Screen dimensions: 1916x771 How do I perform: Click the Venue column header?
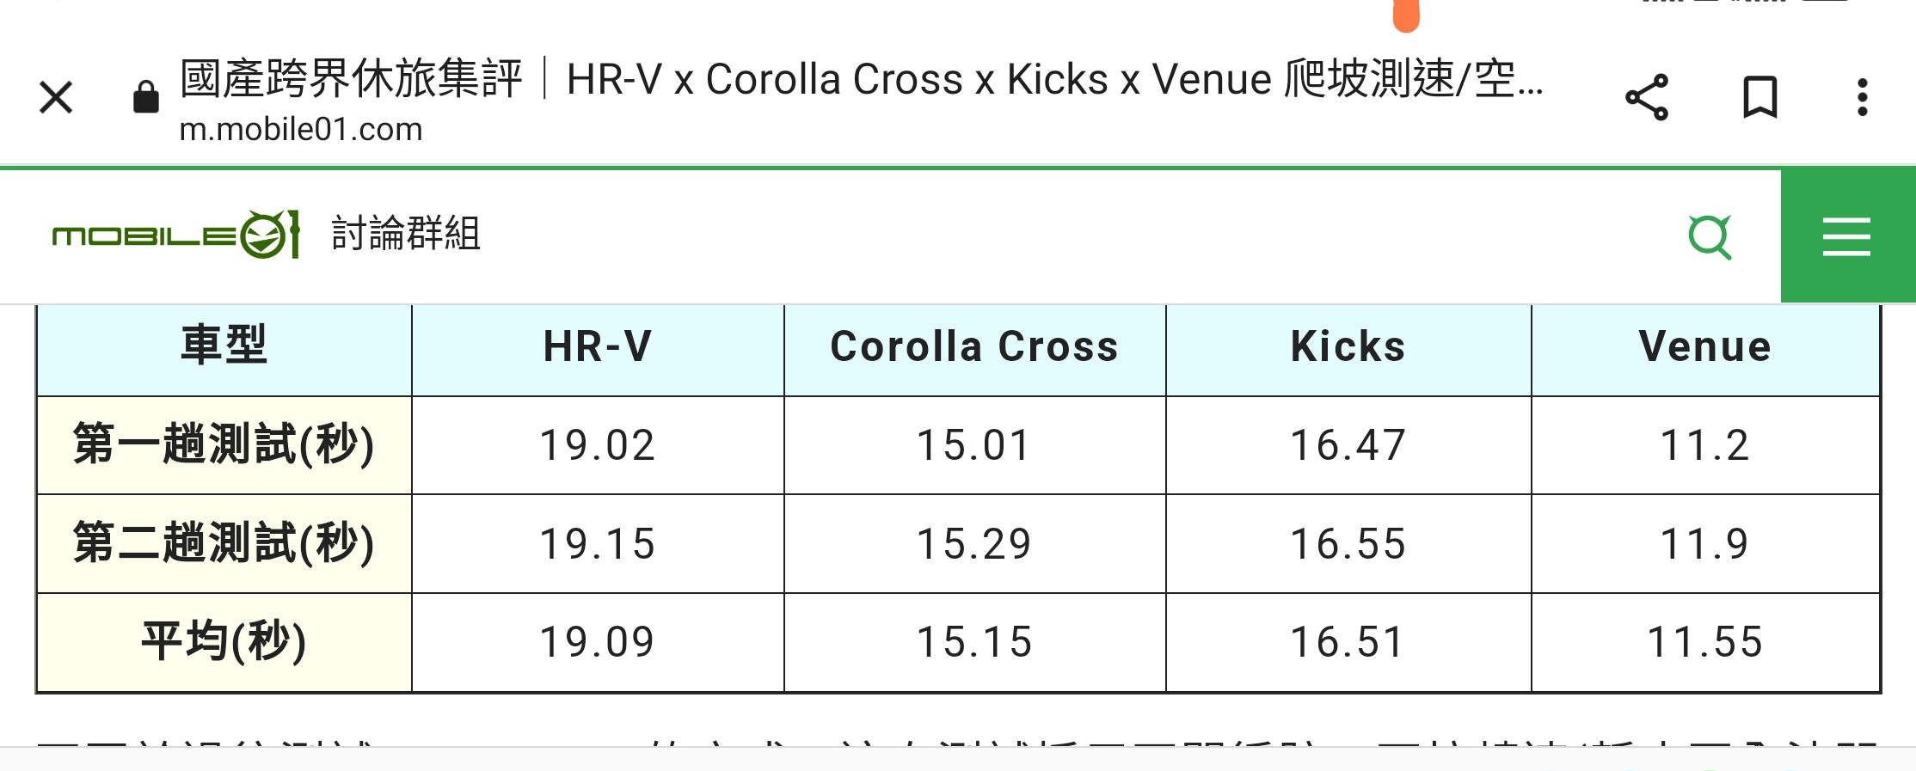pyautogui.click(x=1704, y=347)
